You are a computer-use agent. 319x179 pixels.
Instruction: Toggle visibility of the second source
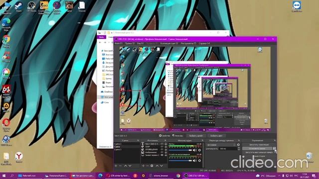(162, 147)
